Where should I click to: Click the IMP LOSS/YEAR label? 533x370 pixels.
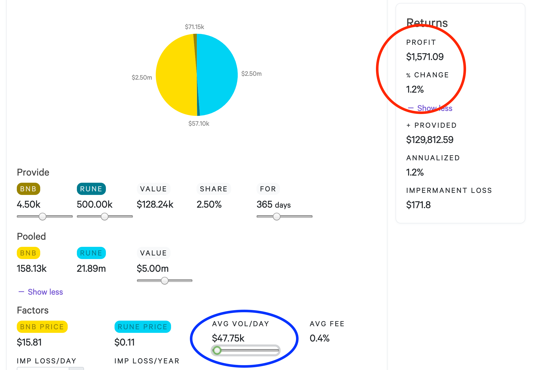pos(147,361)
